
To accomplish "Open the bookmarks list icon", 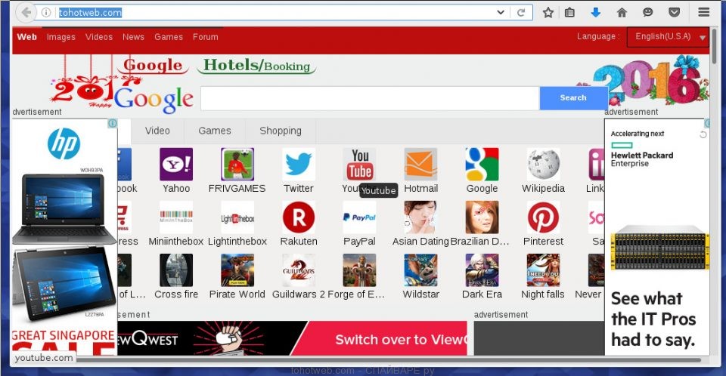I will point(569,13).
